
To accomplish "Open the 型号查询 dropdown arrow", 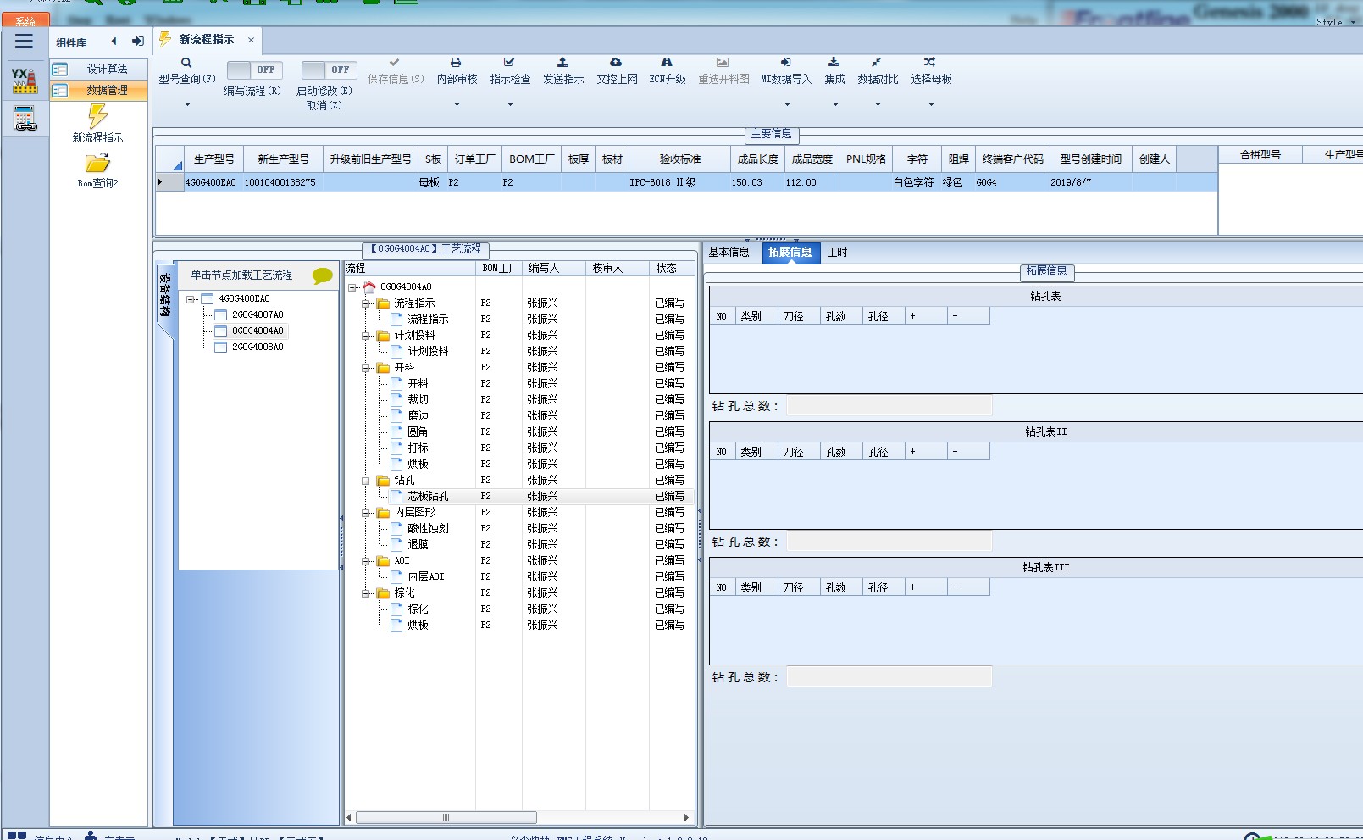I will (187, 105).
